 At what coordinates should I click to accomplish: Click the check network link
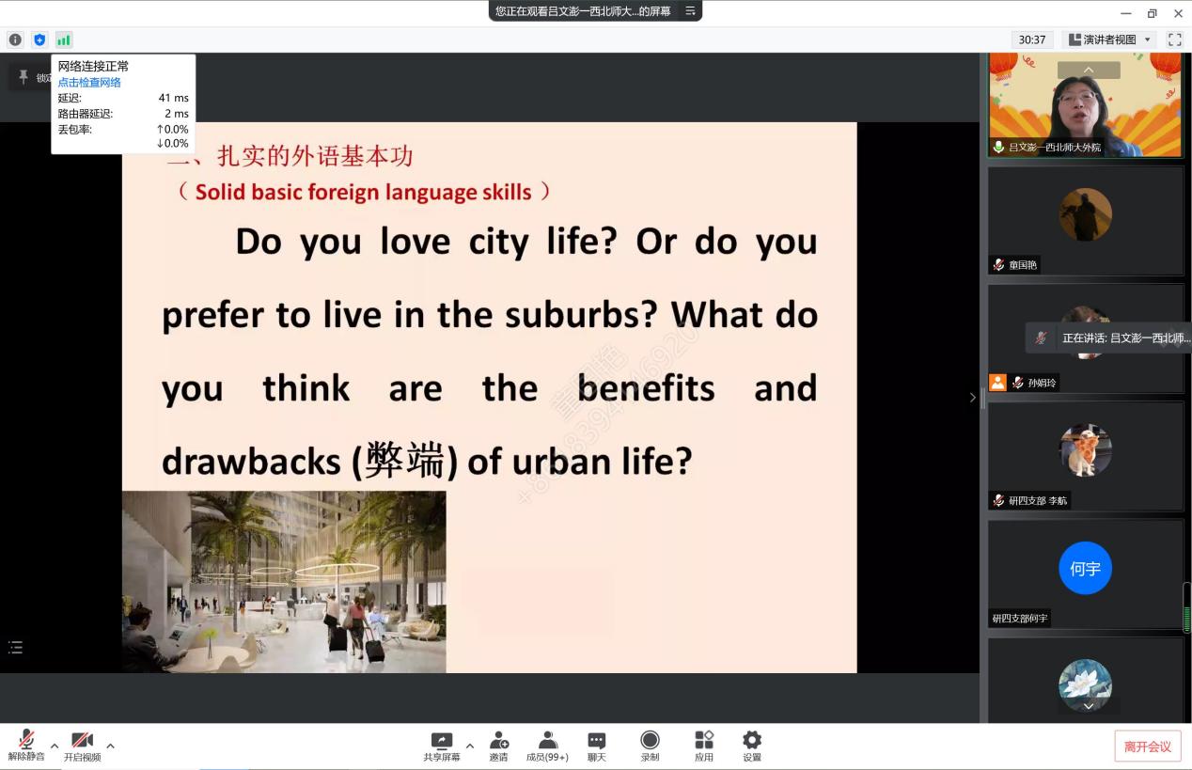[x=89, y=83]
